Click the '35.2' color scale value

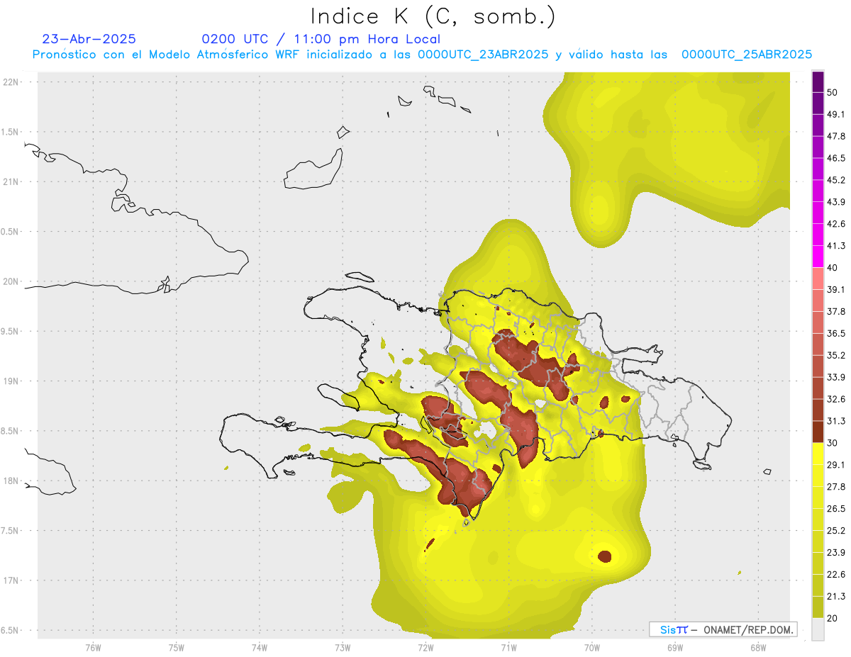pos(836,355)
